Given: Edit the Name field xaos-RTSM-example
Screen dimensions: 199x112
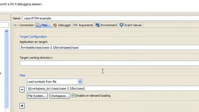Looking at the screenshot, I should [111, 18].
